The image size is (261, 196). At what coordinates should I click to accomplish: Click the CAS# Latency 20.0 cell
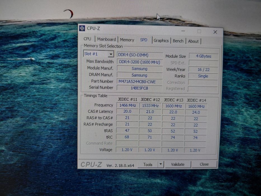click(127, 111)
